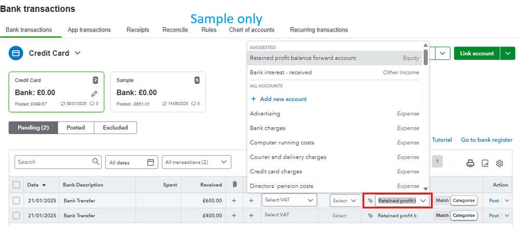518x226 pixels.
Task: Click the calendar icon in All dates
Action: pyautogui.click(x=150, y=162)
